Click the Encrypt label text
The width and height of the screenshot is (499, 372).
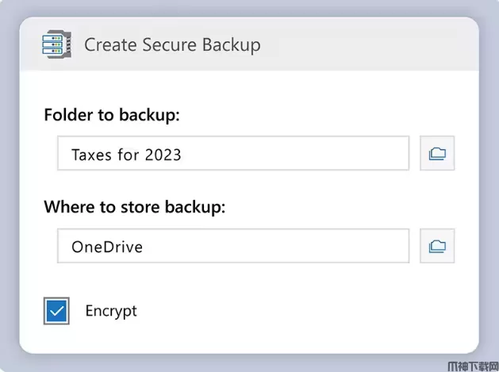pos(111,311)
